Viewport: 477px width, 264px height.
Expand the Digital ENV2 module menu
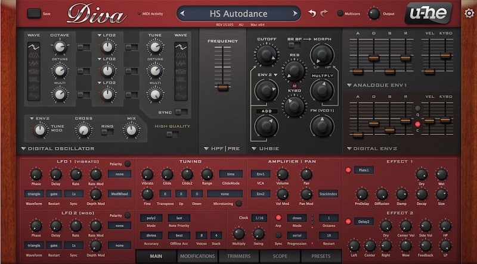coord(349,149)
